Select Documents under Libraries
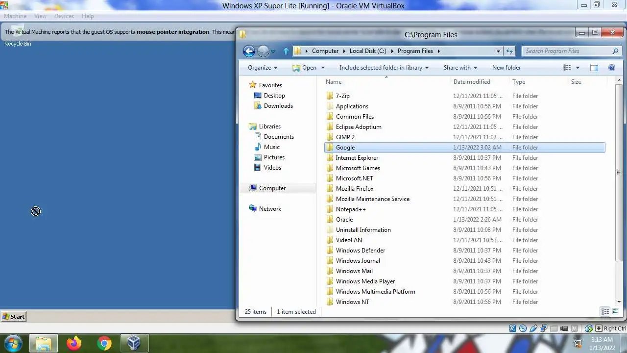The width and height of the screenshot is (627, 353). click(x=273, y=137)
